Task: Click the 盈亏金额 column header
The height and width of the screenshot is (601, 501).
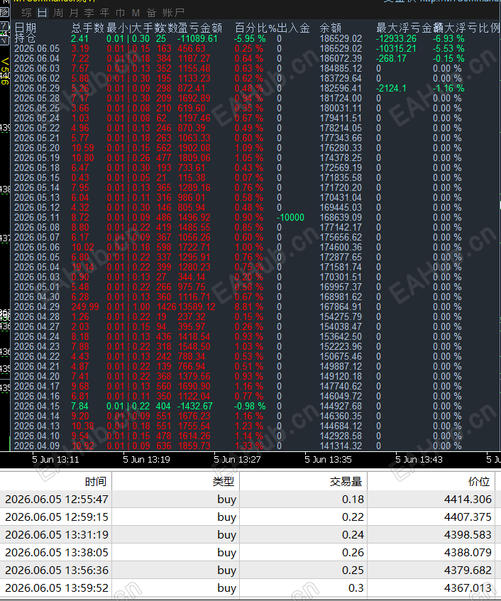Action: (200, 28)
